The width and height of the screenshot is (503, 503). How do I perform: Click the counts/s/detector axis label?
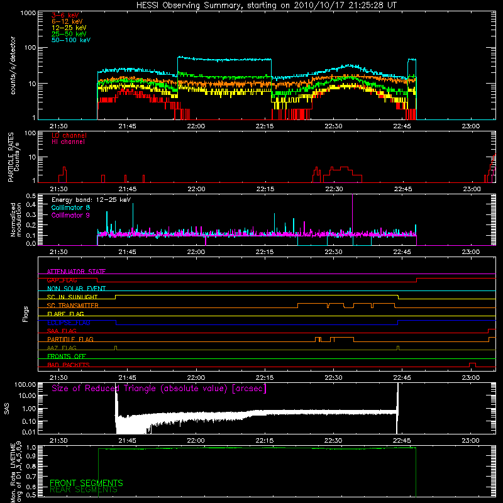point(13,65)
